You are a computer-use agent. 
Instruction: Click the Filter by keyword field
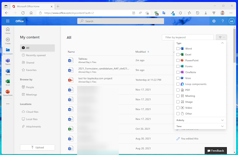(187, 37)
